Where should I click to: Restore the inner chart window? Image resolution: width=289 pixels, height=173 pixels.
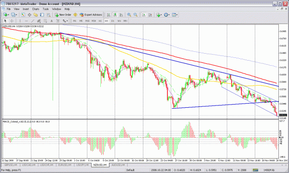[x=282, y=9]
